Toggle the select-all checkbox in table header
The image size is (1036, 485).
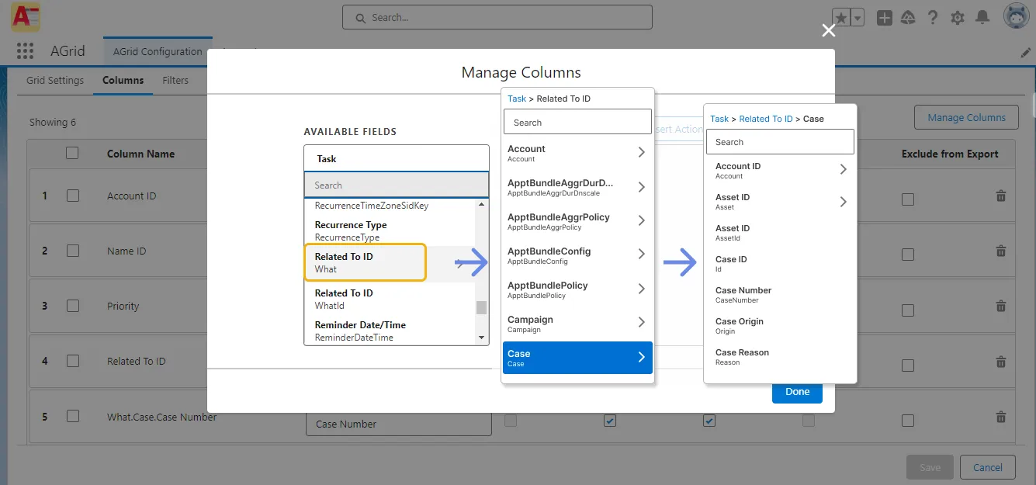[x=73, y=153]
